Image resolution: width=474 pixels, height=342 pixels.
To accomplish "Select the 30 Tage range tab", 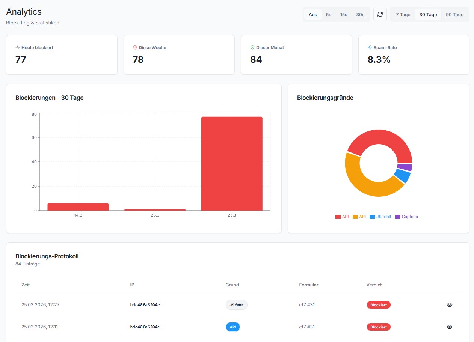I will (428, 15).
